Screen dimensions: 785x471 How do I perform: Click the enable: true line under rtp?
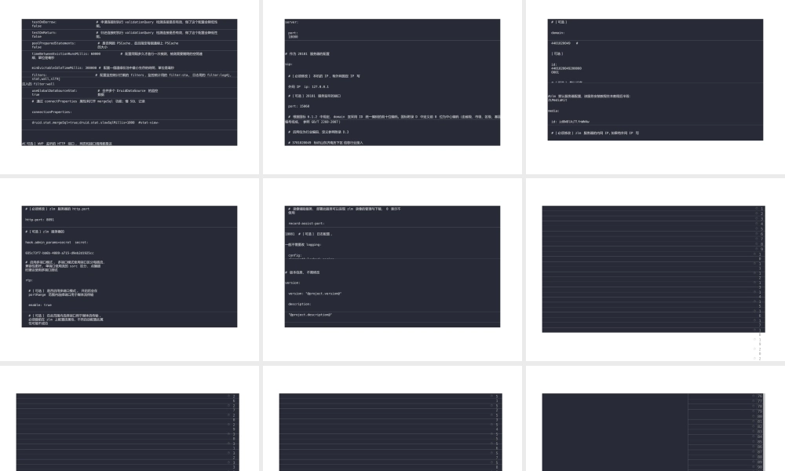(40, 304)
